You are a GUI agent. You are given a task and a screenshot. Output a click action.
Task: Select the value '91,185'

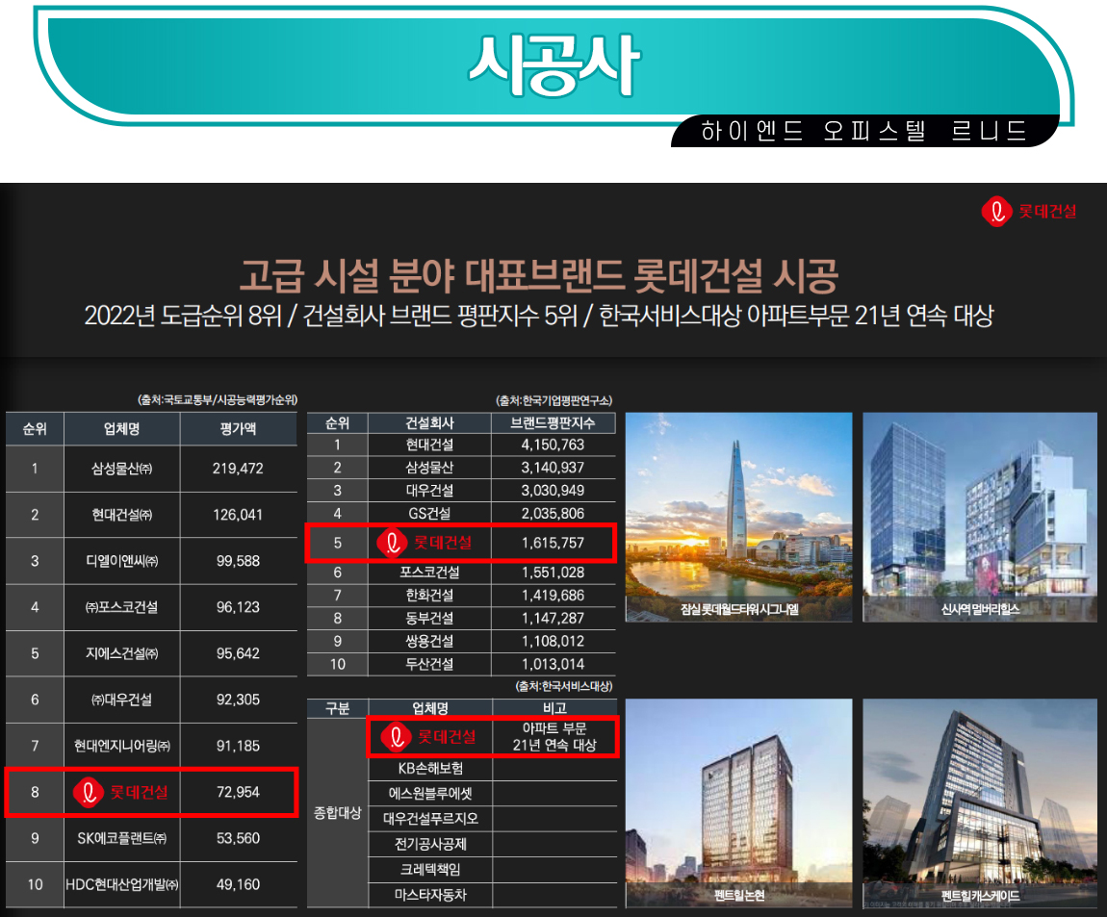(x=238, y=746)
